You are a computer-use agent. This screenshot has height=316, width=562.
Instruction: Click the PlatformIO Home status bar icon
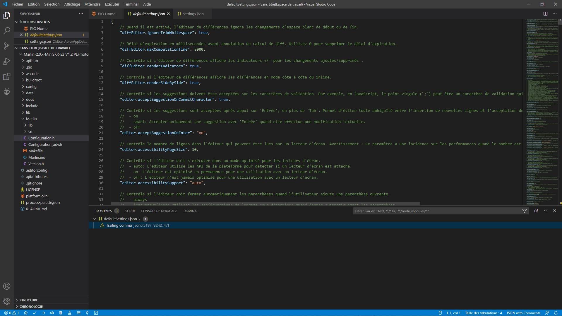[26, 313]
